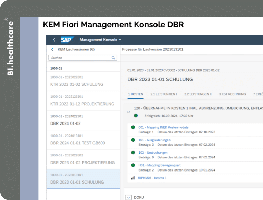The image size is (263, 200).
Task: Click green status icon for 001 Mapping INEK
Action: point(133,127)
